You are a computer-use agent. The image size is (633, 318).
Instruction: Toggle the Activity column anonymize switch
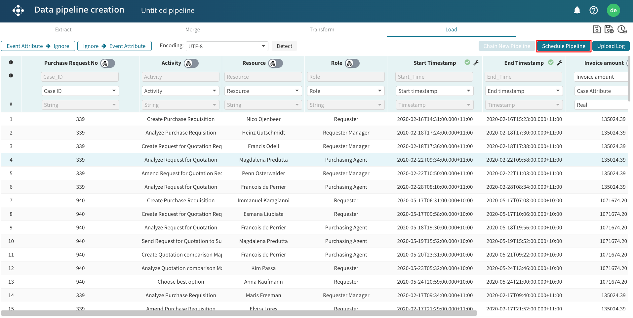tap(191, 63)
